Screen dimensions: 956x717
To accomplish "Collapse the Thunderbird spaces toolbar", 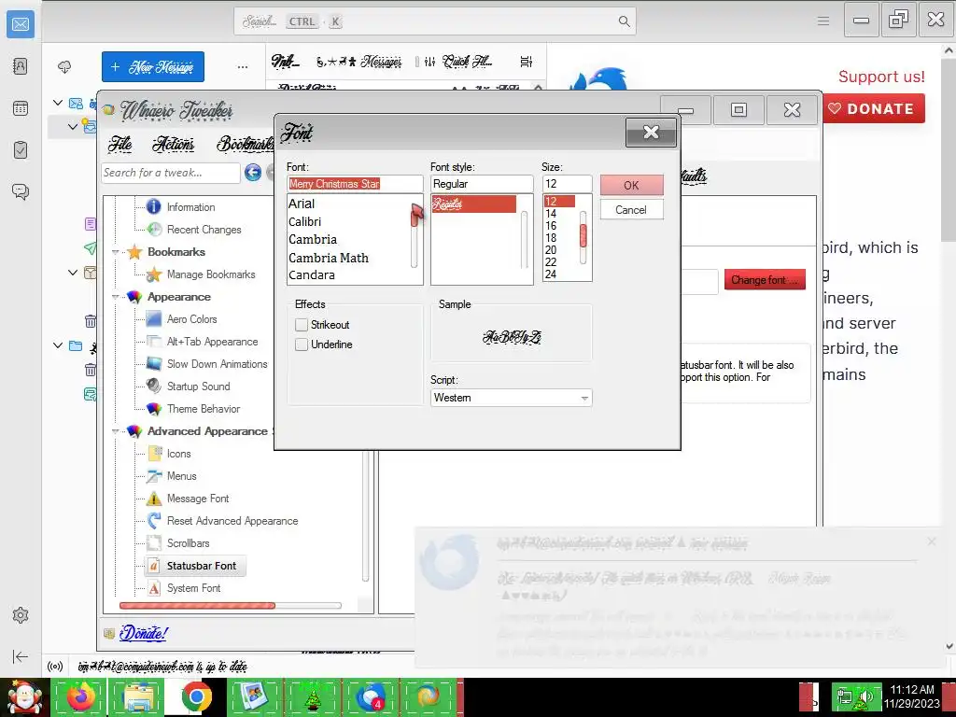I will [x=21, y=656].
